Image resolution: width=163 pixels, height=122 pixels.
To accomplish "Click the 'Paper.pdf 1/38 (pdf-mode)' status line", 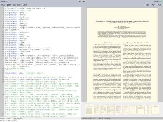I will pos(96,118).
